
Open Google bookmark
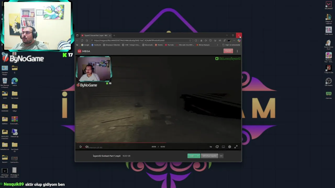[x=85, y=45]
